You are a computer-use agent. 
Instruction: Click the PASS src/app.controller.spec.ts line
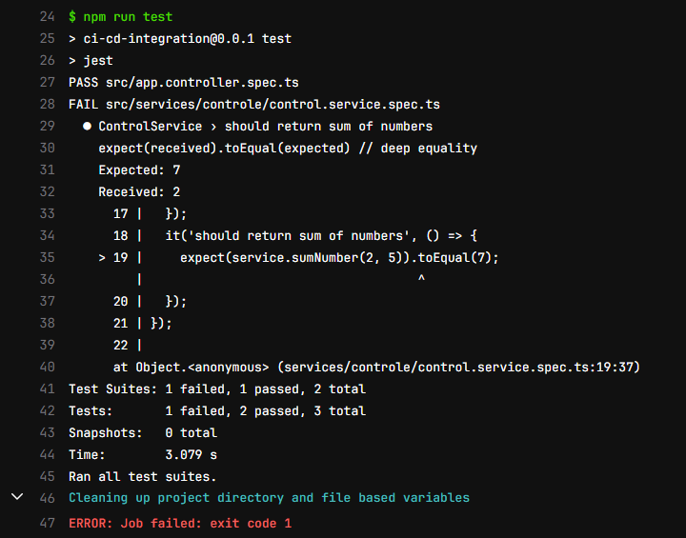[x=184, y=83]
